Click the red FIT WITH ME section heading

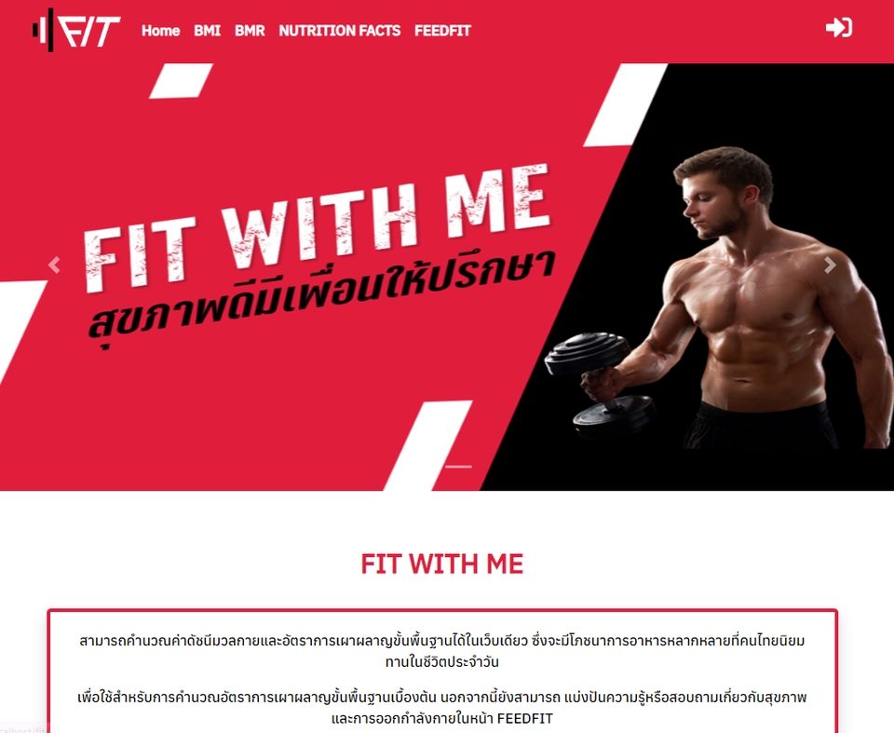pos(441,564)
